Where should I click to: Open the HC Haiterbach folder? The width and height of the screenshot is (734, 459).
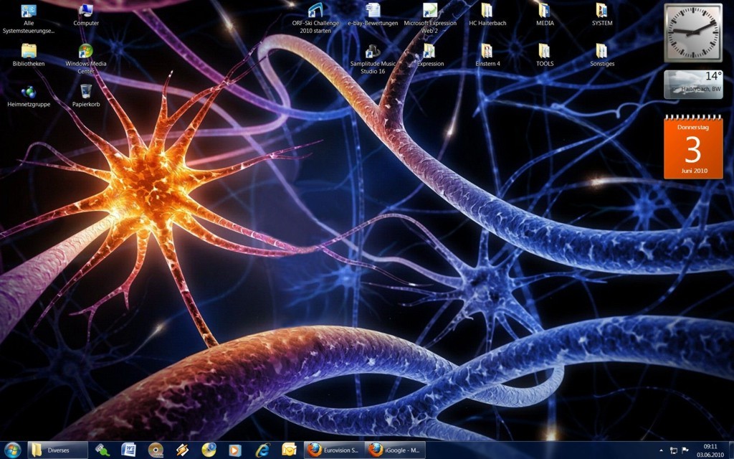(x=487, y=11)
